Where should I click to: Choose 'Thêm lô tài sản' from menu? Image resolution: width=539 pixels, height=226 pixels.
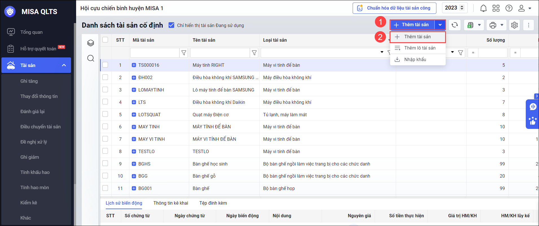pyautogui.click(x=419, y=48)
